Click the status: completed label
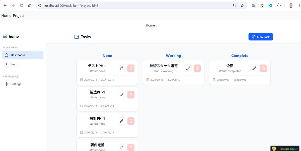301x151 pixels. pos(230,71)
